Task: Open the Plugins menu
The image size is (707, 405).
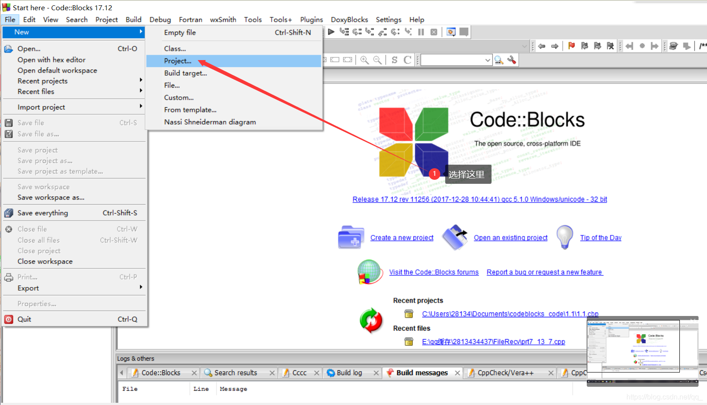Action: 311,20
